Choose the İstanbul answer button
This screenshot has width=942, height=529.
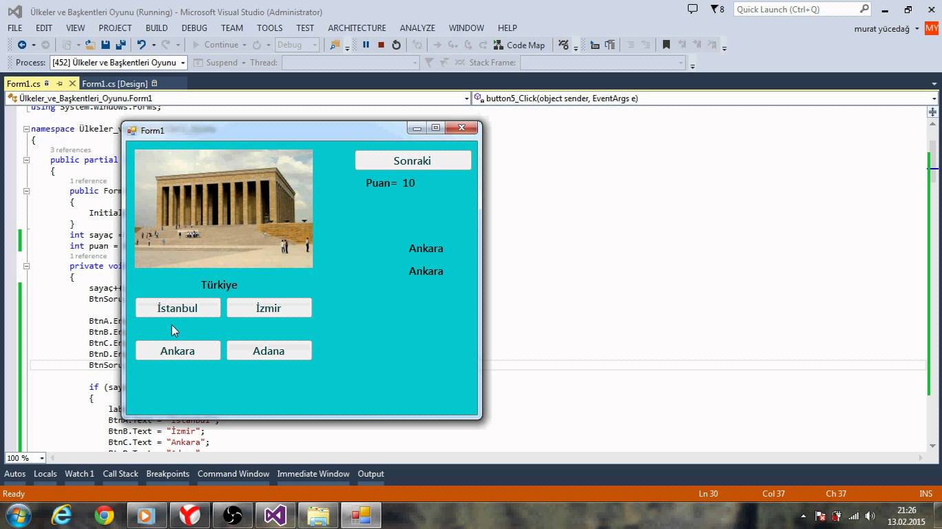click(x=178, y=308)
